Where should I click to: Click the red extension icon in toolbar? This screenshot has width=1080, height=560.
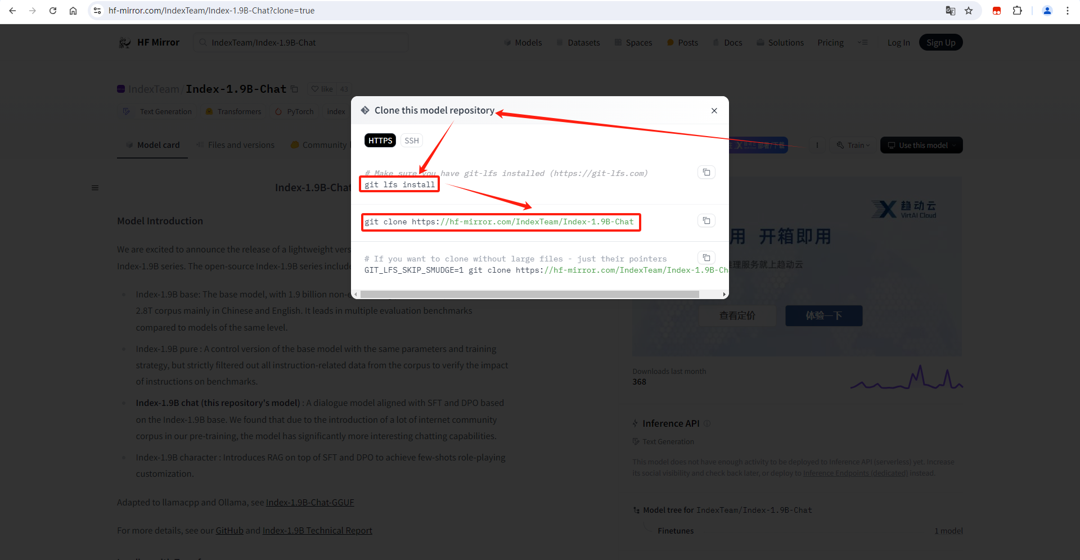pyautogui.click(x=997, y=11)
